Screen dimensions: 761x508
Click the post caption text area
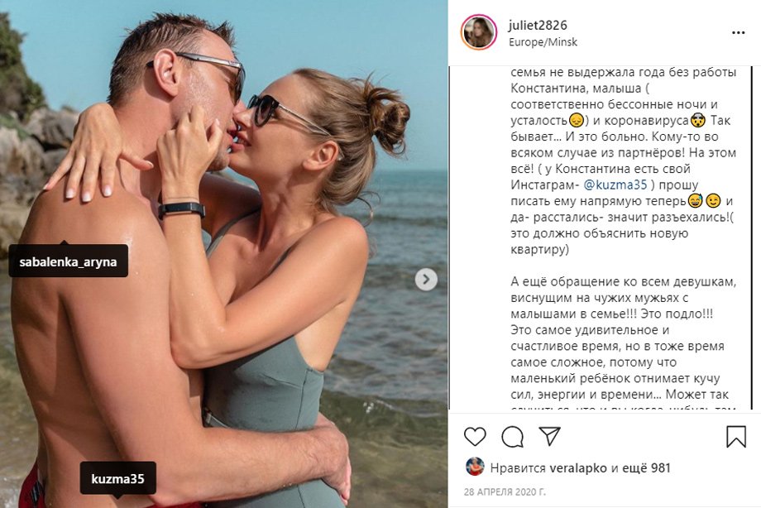tap(623, 238)
